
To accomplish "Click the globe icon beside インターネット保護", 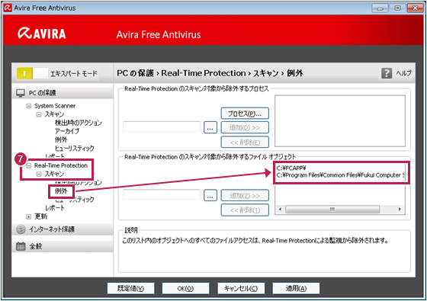I will click(x=21, y=229).
